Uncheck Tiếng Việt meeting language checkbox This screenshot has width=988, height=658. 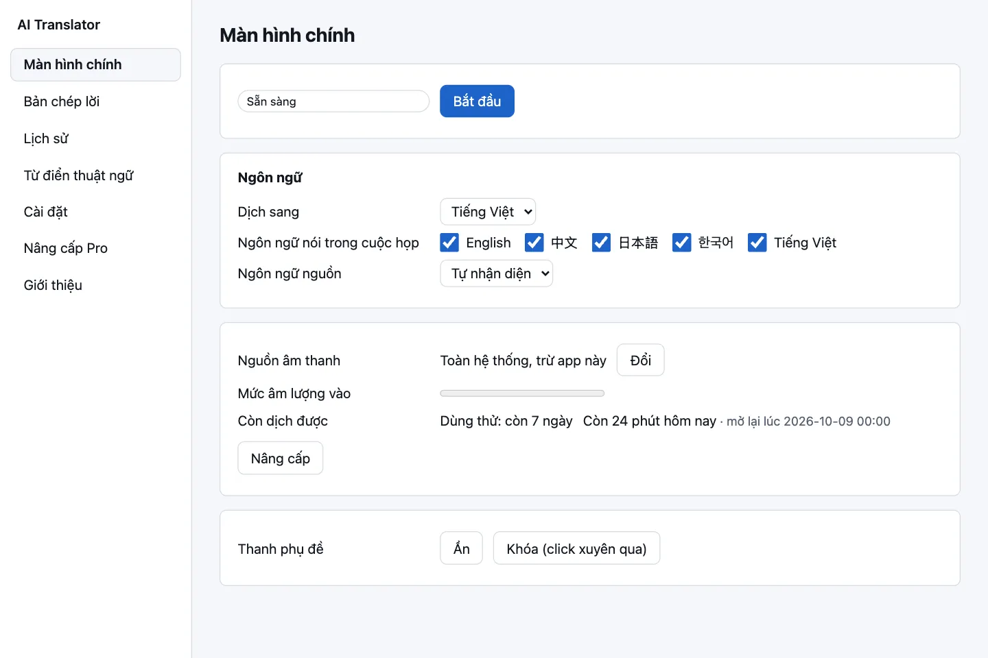coord(757,243)
